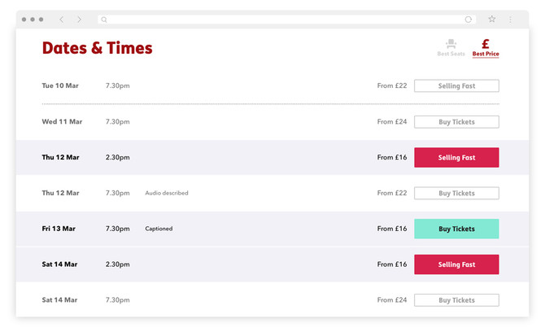Click 'From £24' on Wed 11 Mar row
545x332 pixels.
[392, 122]
